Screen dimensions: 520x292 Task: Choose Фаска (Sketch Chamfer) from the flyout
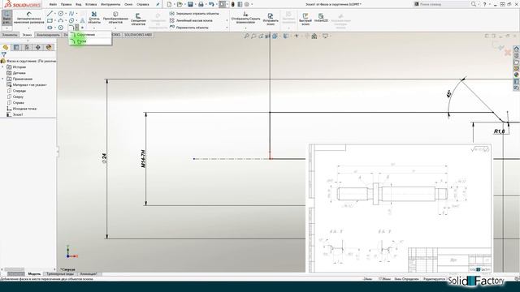(x=89, y=41)
